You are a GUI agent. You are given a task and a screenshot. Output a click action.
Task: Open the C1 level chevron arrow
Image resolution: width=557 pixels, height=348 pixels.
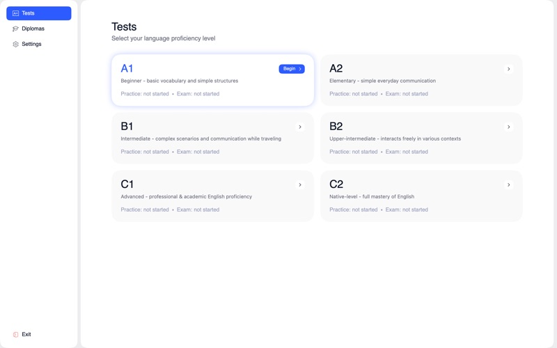pyautogui.click(x=300, y=185)
